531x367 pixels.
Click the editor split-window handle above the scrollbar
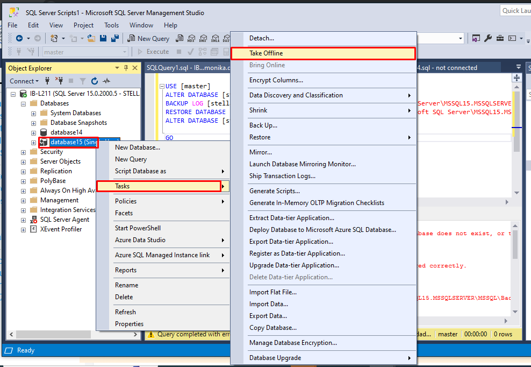[x=516, y=77]
